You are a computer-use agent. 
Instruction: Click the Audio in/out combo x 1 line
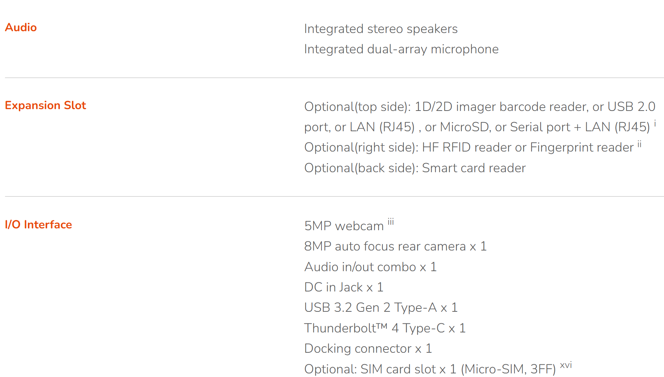(370, 267)
